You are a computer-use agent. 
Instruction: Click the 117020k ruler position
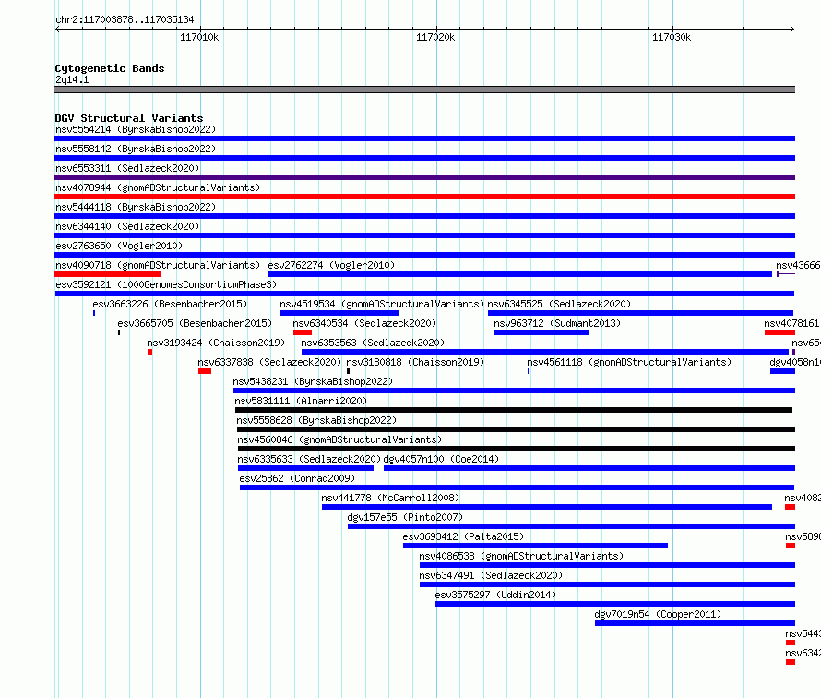[x=435, y=37]
